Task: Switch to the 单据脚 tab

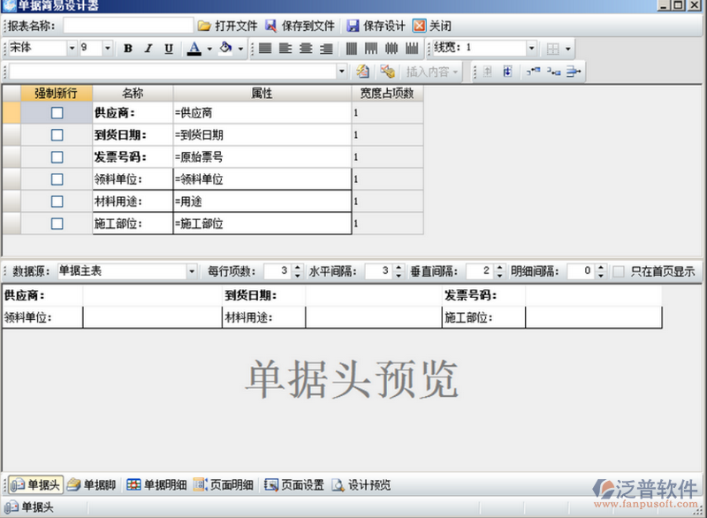Action: coord(92,485)
